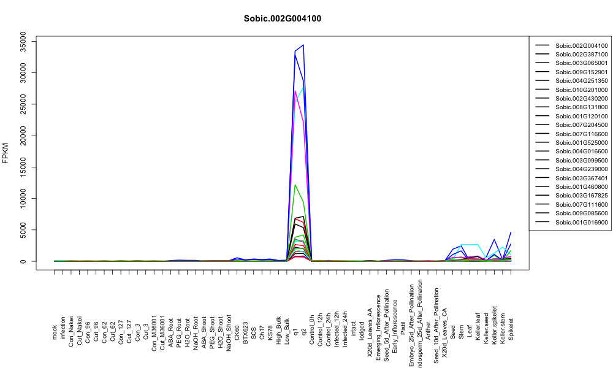Click the Spikelet x-axis label
This screenshot has height=368, width=613.
[x=511, y=329]
